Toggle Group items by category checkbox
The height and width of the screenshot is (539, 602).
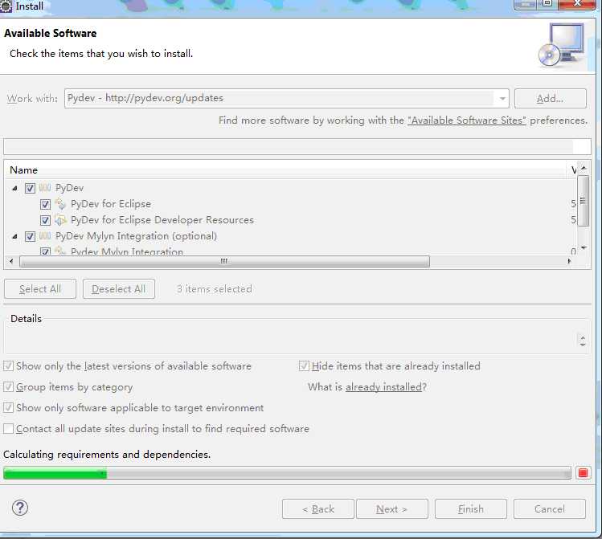9,386
